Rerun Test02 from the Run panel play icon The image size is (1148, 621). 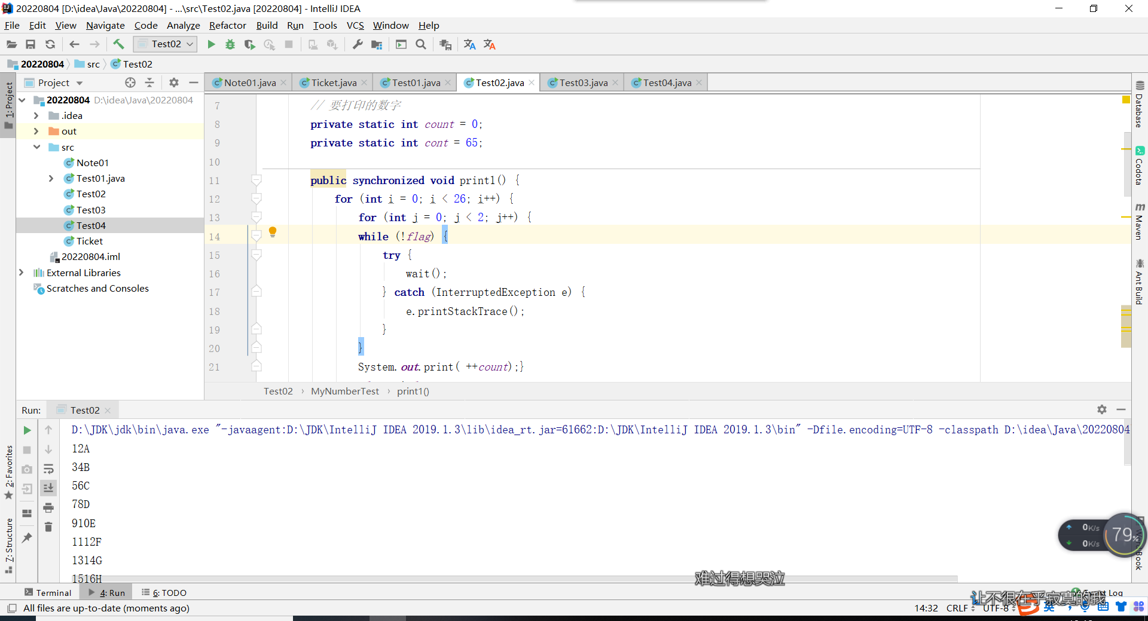point(27,430)
